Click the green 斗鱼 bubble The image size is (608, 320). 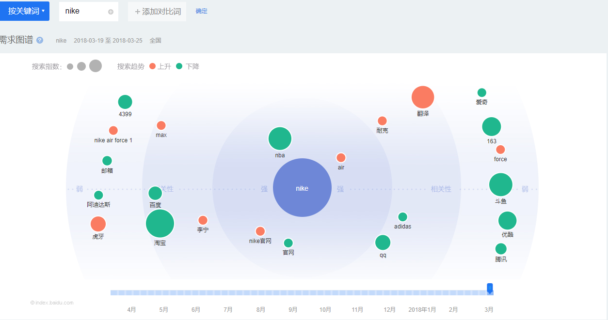pos(501,184)
